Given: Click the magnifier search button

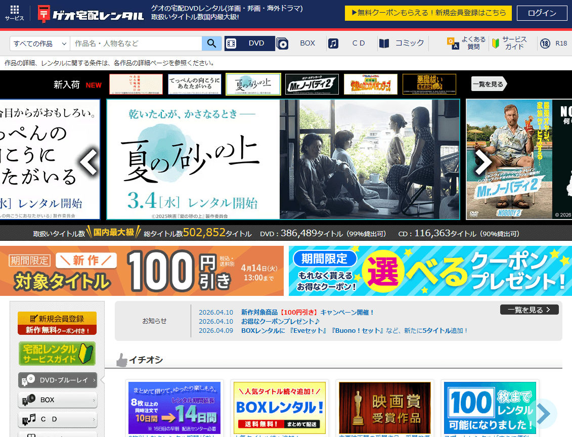Looking at the screenshot, I should [212, 43].
